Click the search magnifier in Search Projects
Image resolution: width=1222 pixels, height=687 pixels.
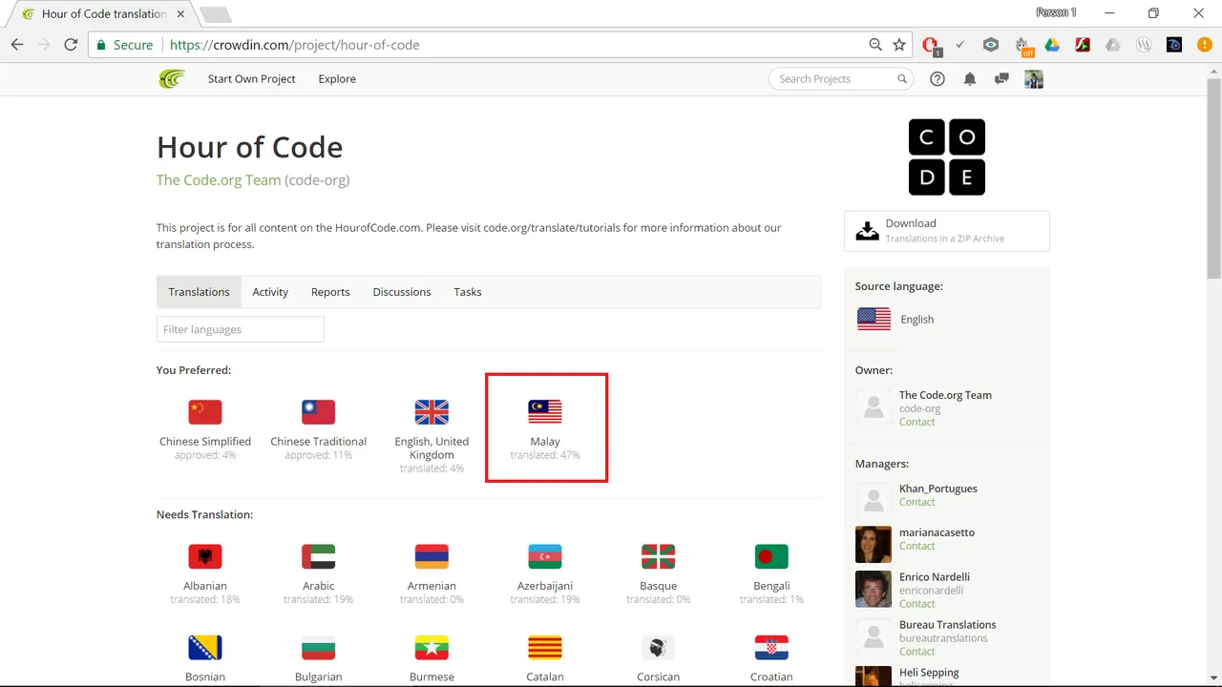tap(902, 79)
